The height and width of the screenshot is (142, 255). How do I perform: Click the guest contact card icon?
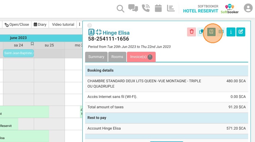coord(91,32)
